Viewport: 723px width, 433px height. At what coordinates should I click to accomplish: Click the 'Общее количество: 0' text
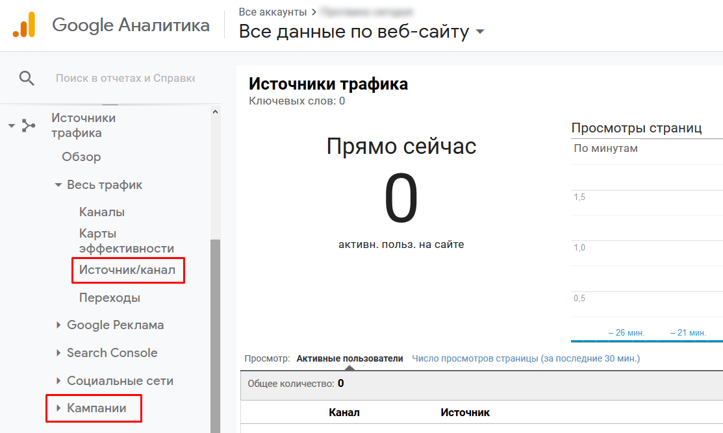[296, 383]
